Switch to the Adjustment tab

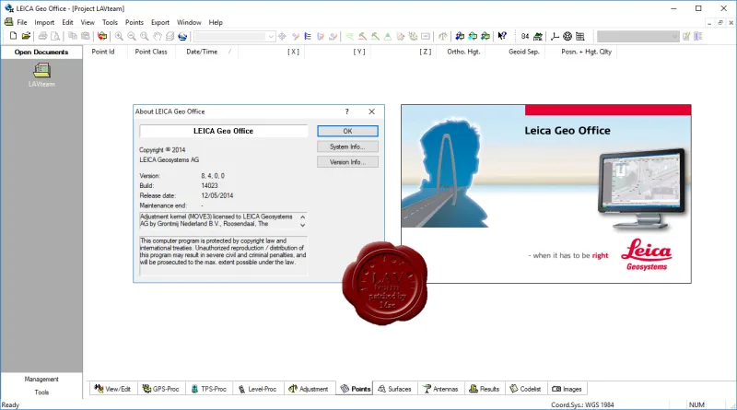tap(309, 389)
